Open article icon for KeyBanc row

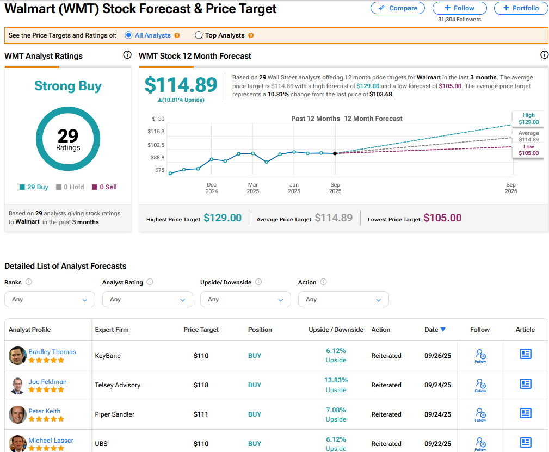[526, 354]
